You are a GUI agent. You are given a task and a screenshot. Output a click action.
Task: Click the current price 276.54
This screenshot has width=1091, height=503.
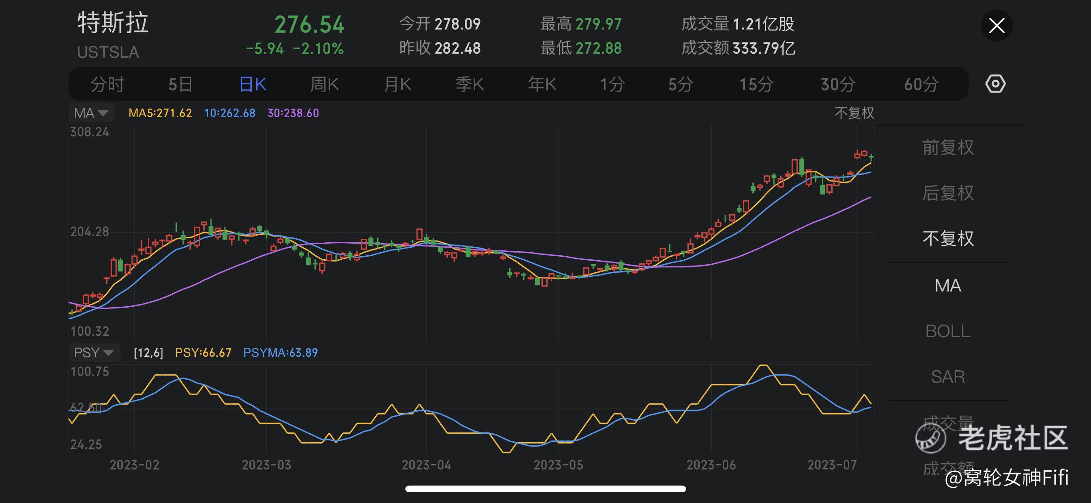(x=309, y=25)
